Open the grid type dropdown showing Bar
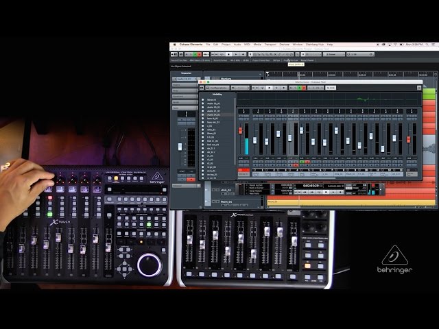Viewport: 439px width, 329px height. pos(334,54)
